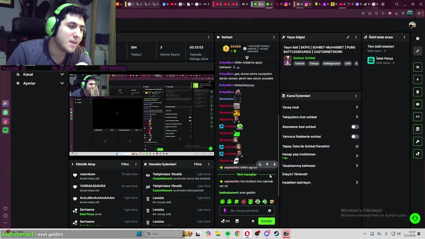Open the Sohbet panel three-dot menu
Viewport: 425px width, 239px height.
click(274, 37)
